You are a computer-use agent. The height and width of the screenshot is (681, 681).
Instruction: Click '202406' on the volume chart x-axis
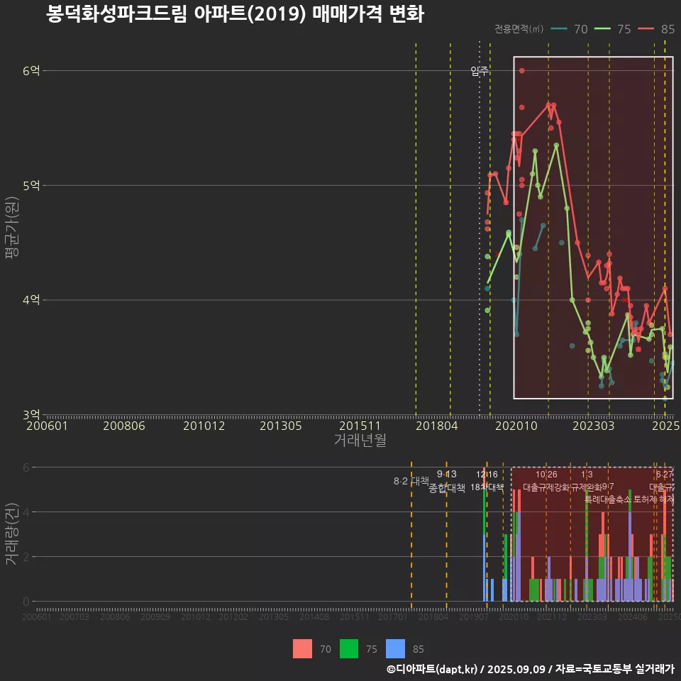coord(633,616)
